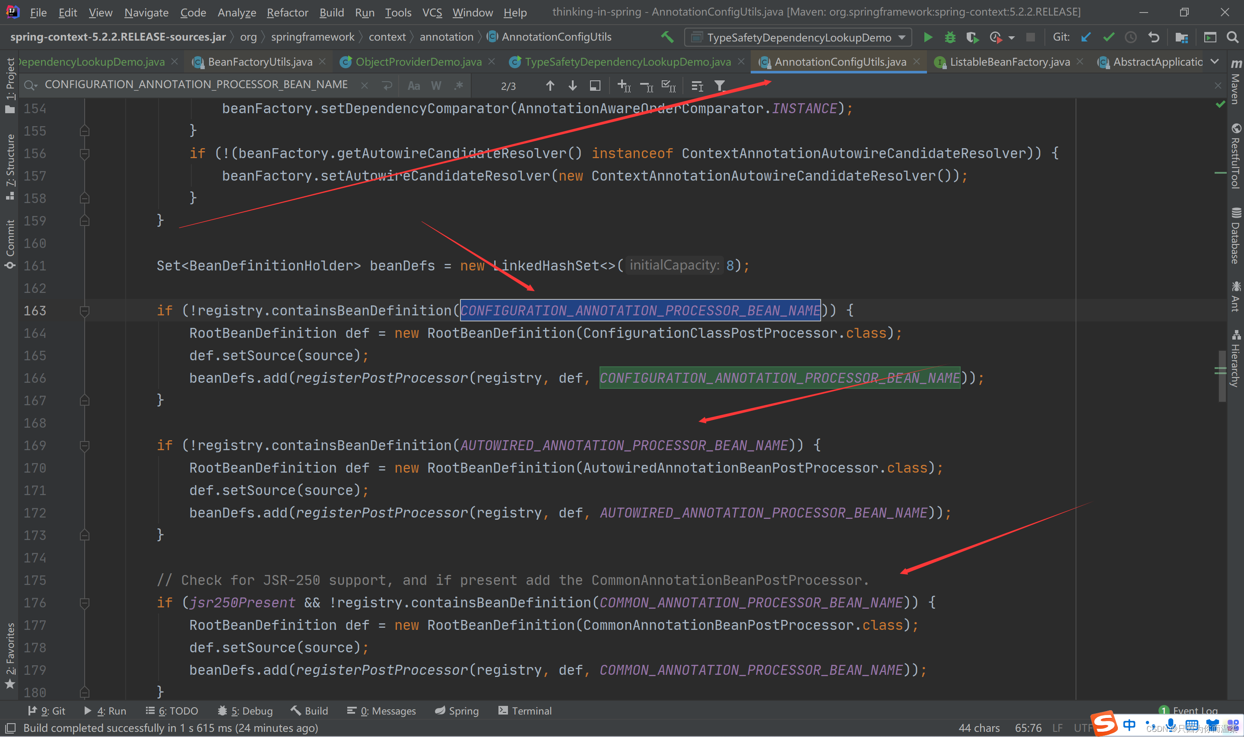The width and height of the screenshot is (1244, 737).
Task: Open the Structure tool window
Action: pos(10,167)
